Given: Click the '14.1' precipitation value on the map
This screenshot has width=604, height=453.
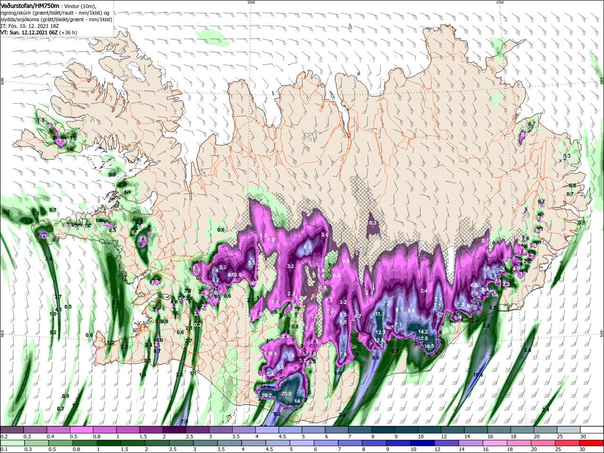Looking at the screenshot, I should coord(300,401).
